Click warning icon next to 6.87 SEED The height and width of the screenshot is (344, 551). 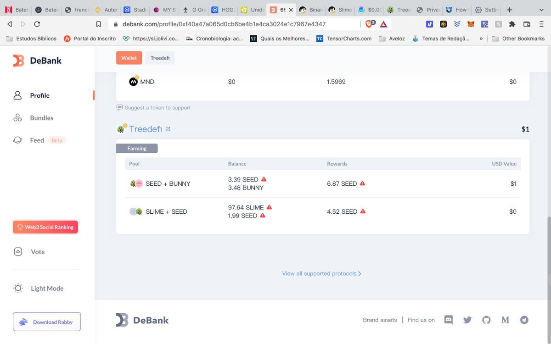coord(362,183)
